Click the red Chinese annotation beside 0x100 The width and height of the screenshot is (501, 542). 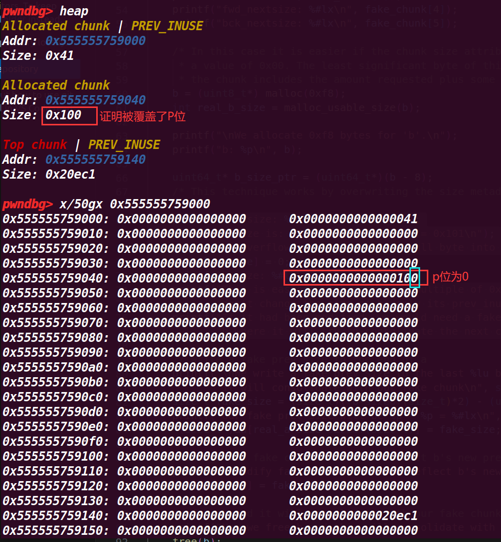pos(142,116)
